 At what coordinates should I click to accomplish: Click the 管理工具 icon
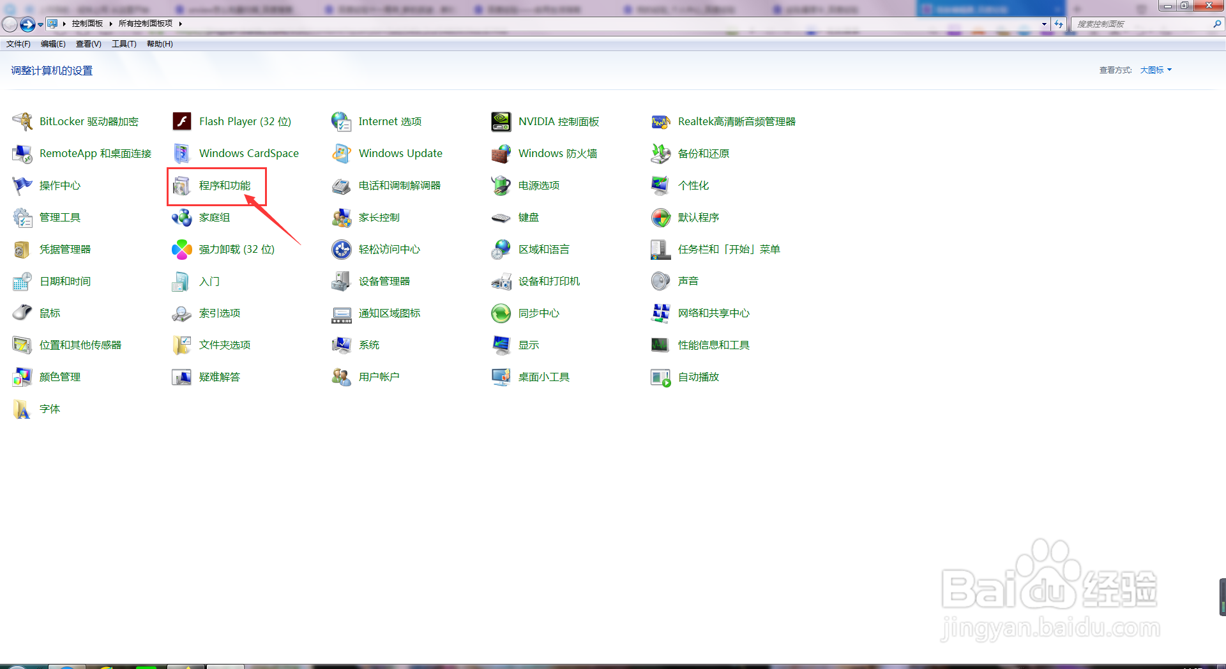22,217
